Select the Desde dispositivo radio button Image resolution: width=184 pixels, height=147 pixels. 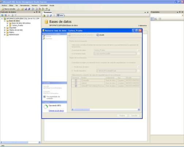coord(73,71)
